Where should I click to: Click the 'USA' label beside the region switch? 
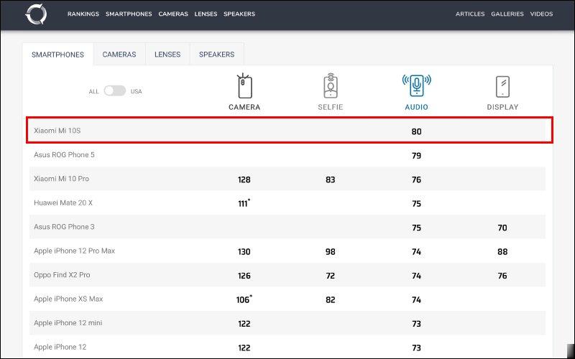coord(136,91)
